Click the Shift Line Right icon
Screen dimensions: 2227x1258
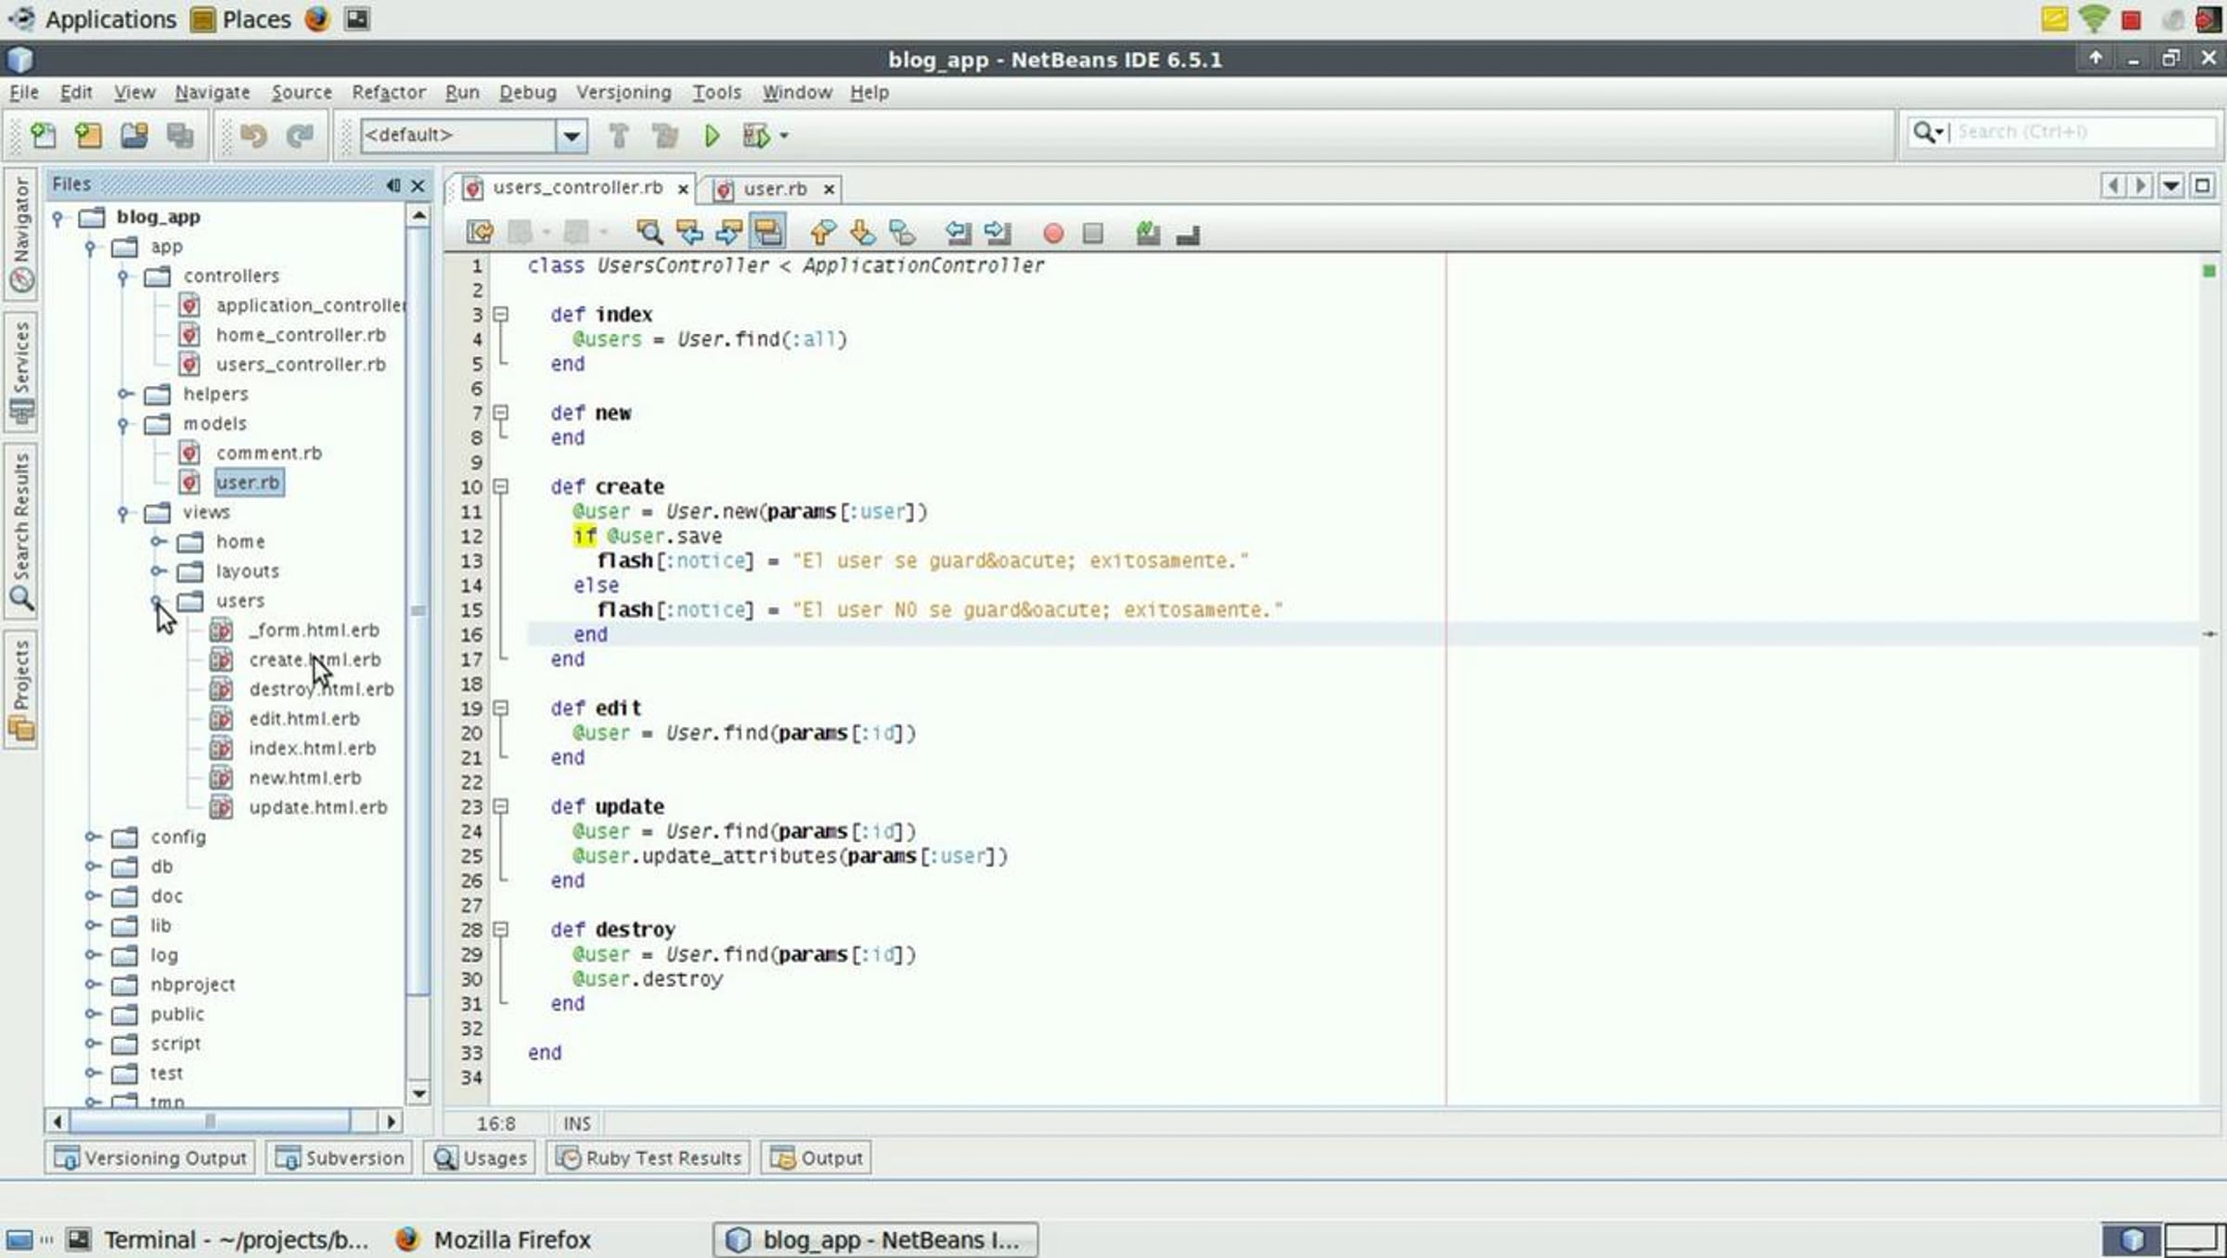tap(998, 232)
